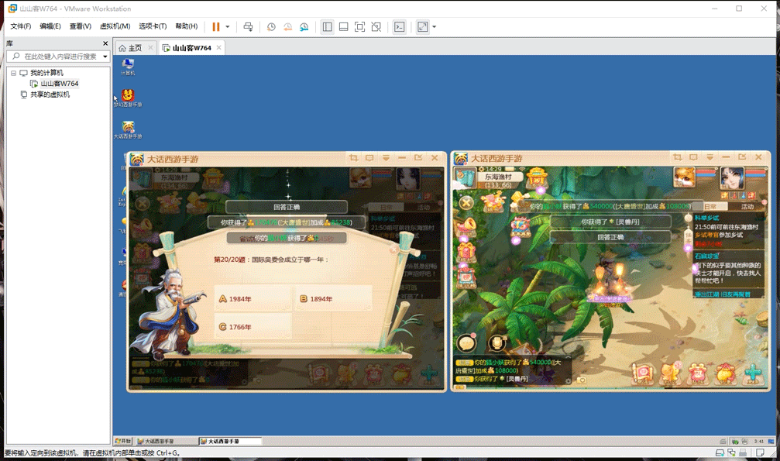Choose answer A 1984年

tap(253, 299)
